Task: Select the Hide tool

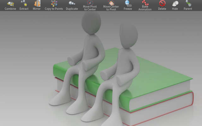Action: coord(175,5)
